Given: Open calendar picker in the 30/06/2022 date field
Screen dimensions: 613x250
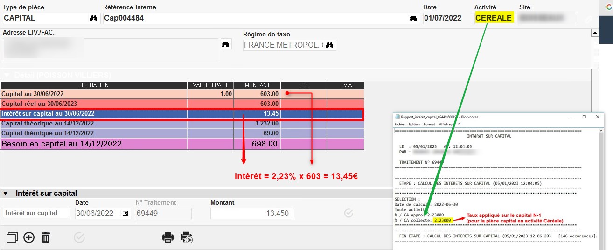Looking at the screenshot, I should tap(125, 214).
